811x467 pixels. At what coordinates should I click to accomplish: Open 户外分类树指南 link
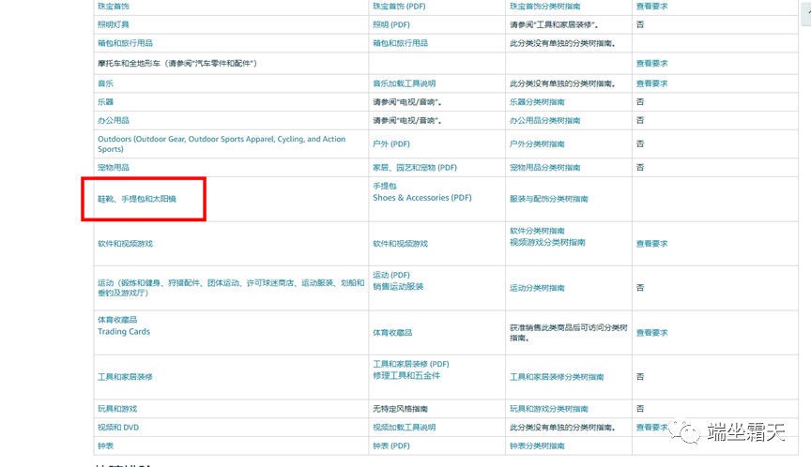(537, 143)
